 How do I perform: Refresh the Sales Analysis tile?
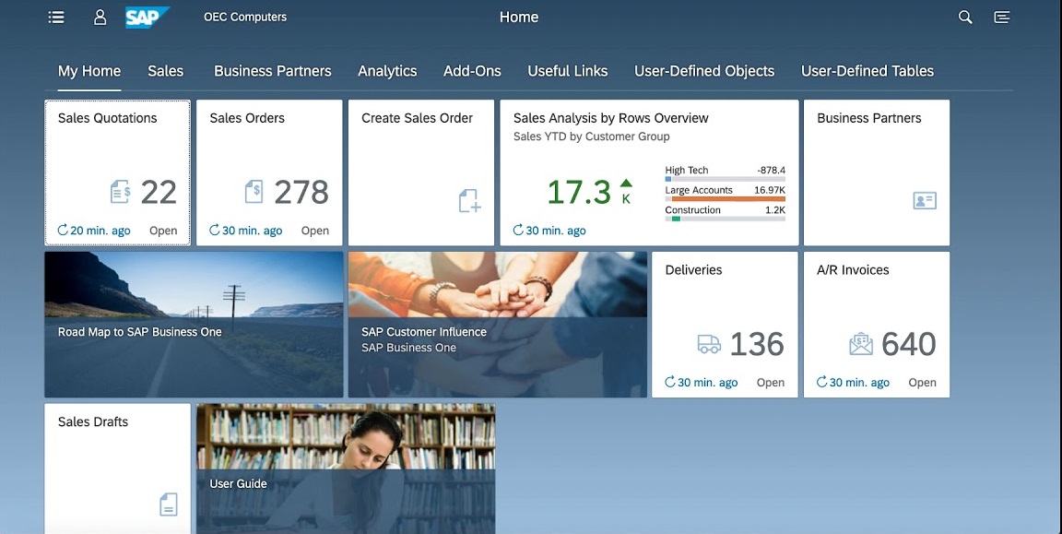[518, 231]
